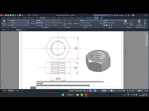Viewport: 149px width, 111px height.
Task: Select the Multileader tool
Action: coord(76,22)
